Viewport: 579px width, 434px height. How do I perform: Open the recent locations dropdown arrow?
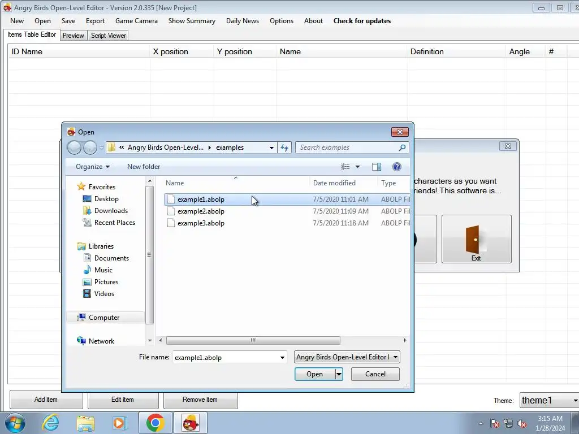[x=102, y=147]
